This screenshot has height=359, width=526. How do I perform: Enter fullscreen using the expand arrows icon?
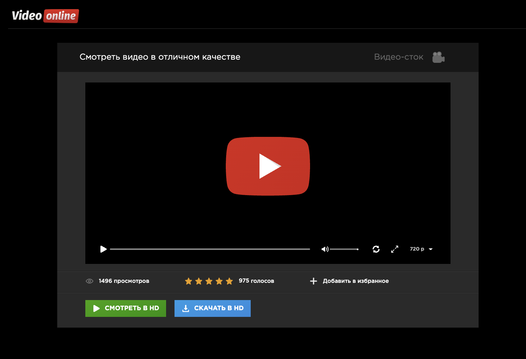pyautogui.click(x=394, y=249)
